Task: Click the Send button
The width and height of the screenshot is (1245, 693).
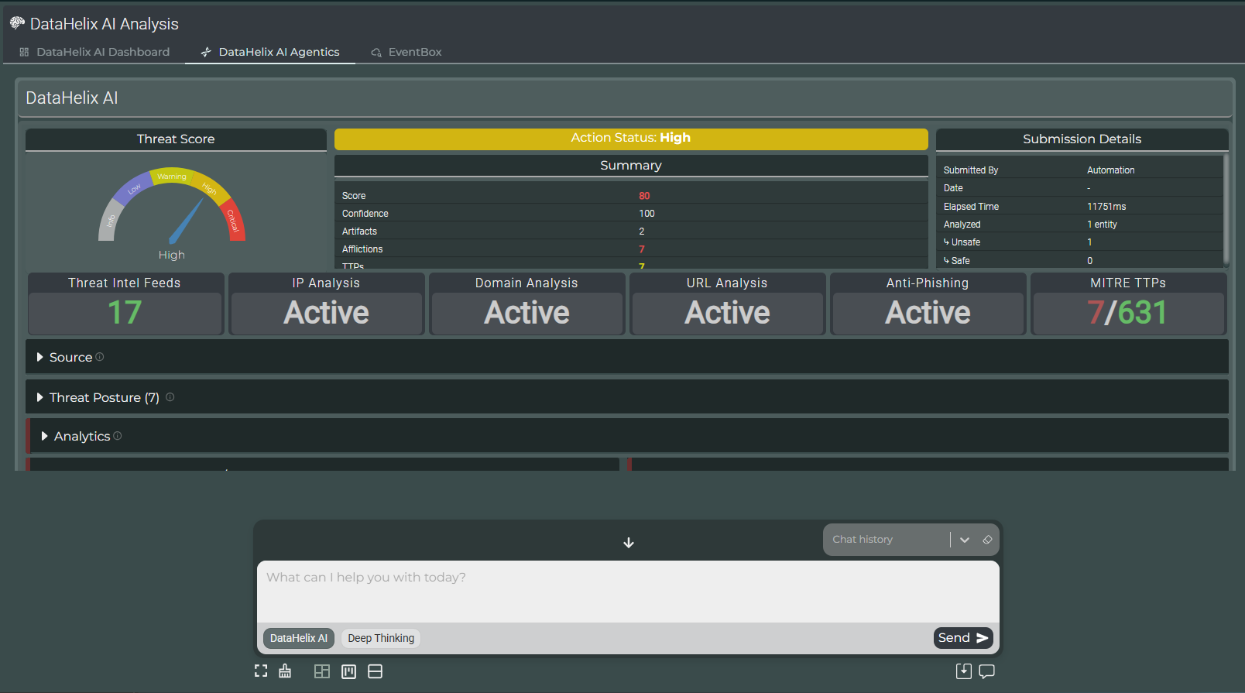Action: pyautogui.click(x=963, y=638)
